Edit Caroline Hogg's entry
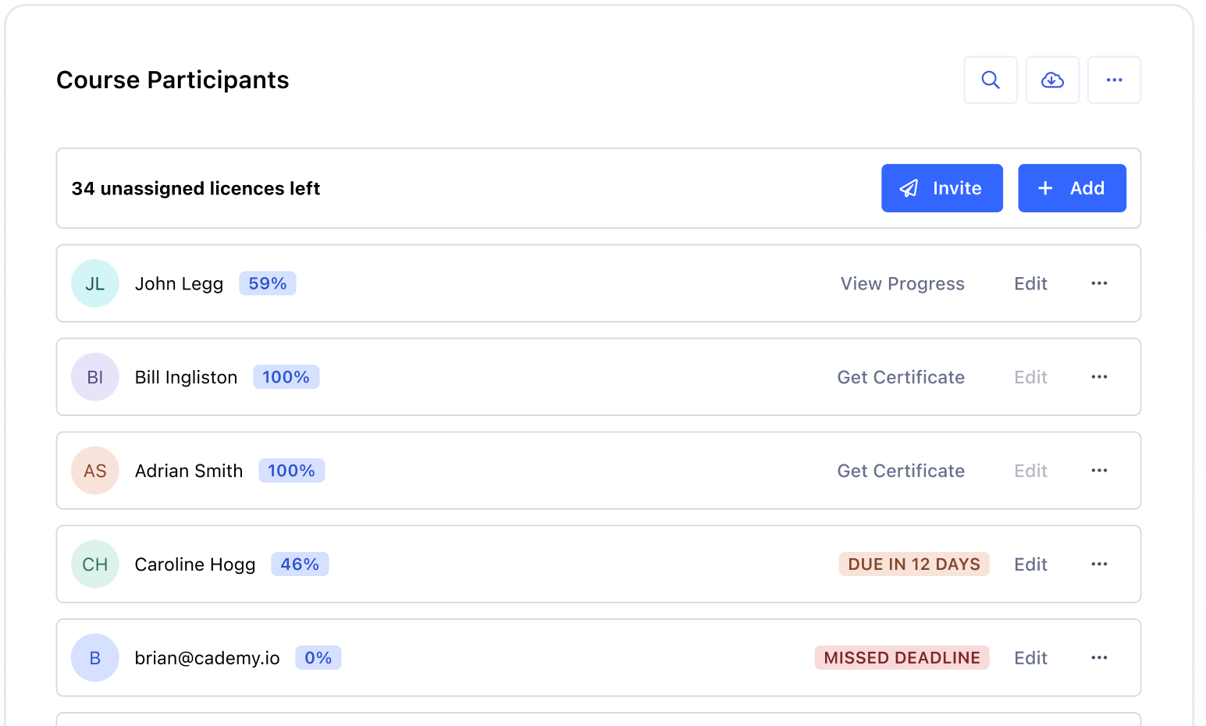Screen dimensions: 1206x726 point(1030,564)
